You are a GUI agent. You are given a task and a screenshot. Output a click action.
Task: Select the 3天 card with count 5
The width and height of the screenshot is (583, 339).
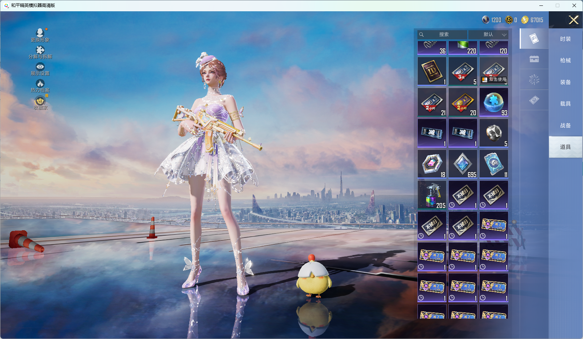pos(463,71)
